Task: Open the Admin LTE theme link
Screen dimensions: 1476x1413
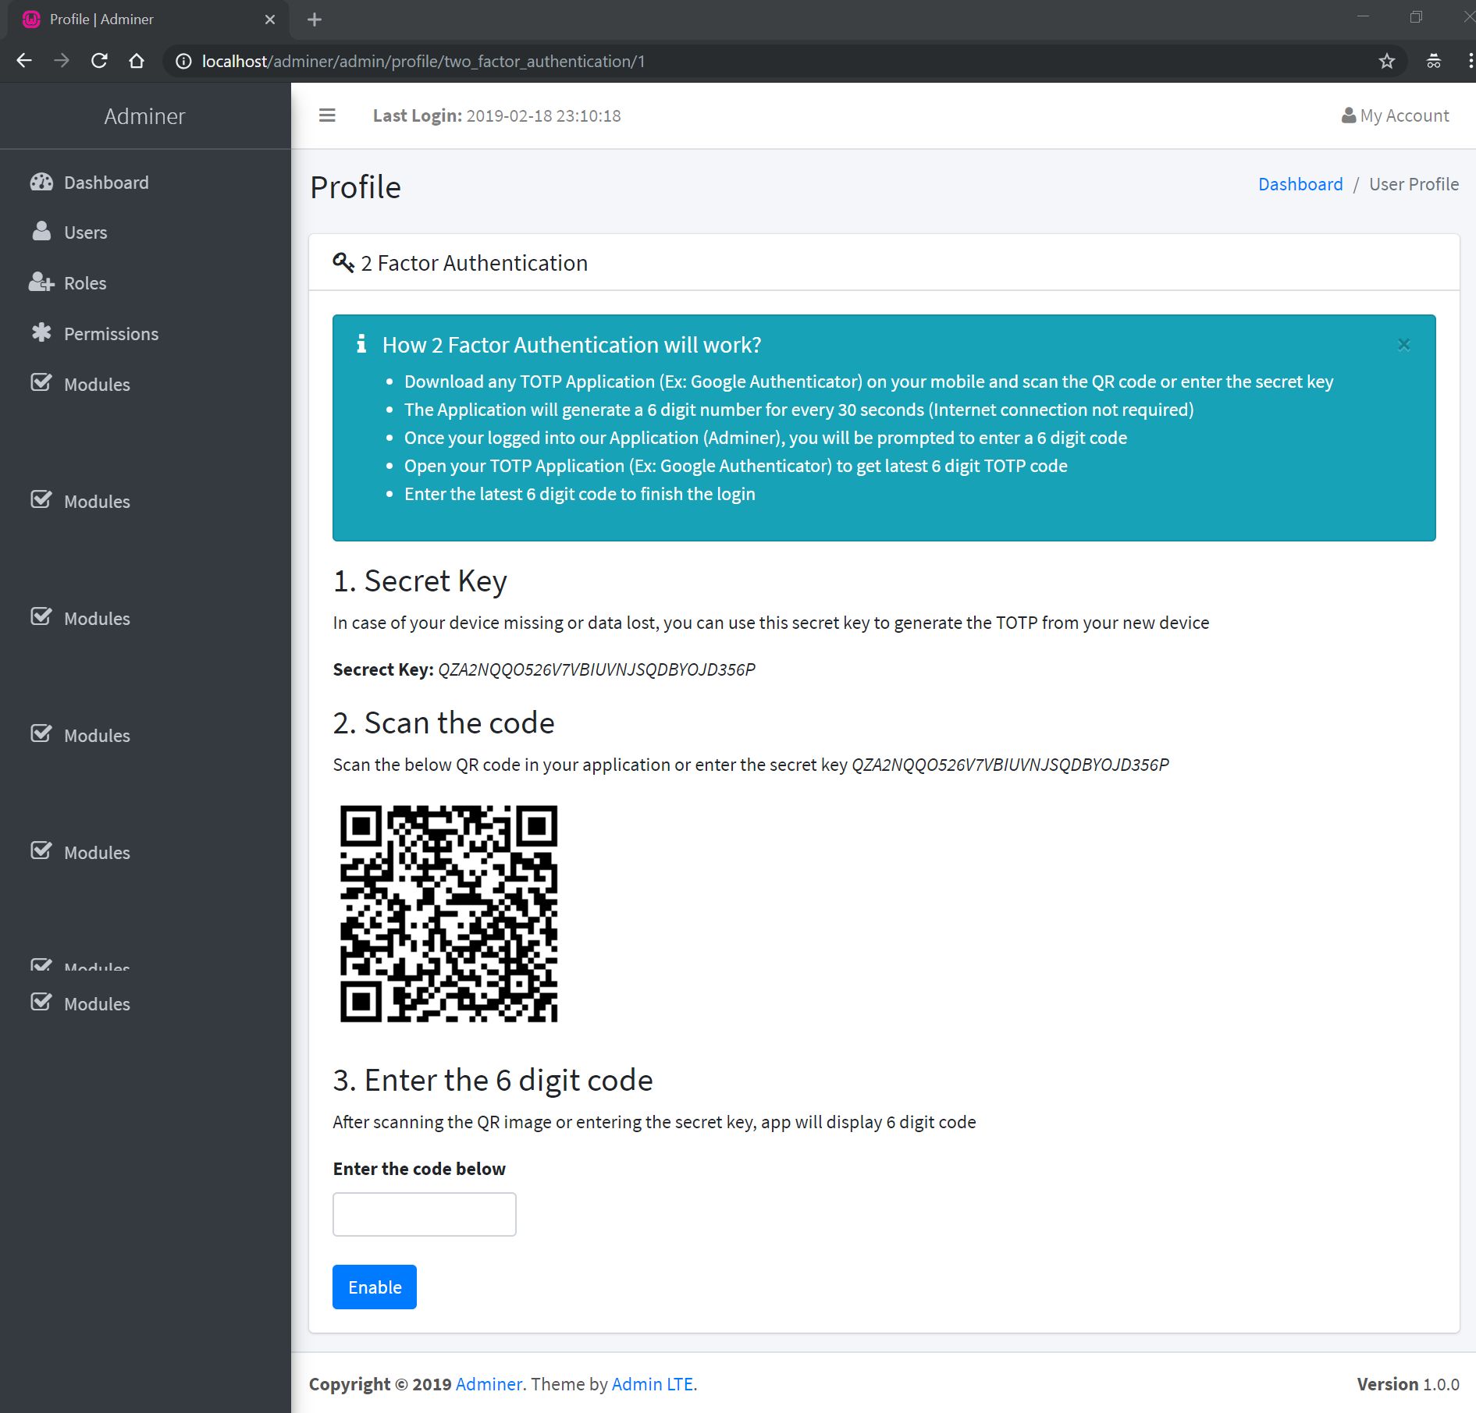Action: 653,1384
